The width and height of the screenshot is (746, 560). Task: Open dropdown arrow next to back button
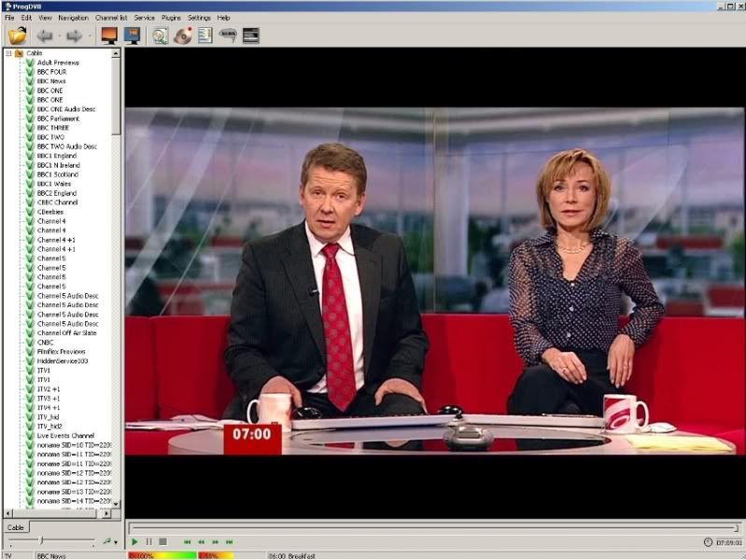(58, 36)
